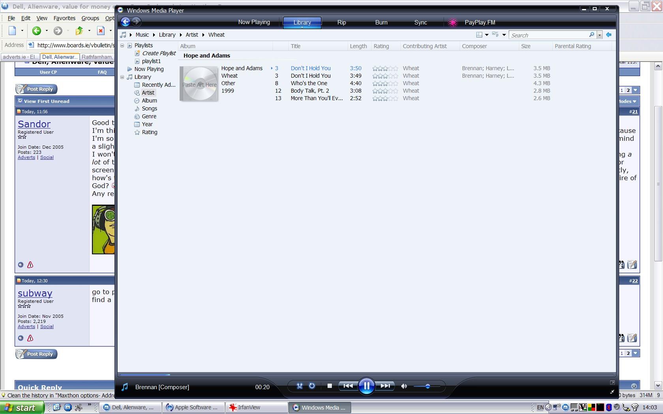Click the blue list pane arrow
The height and width of the screenshot is (414, 663).
(609, 35)
